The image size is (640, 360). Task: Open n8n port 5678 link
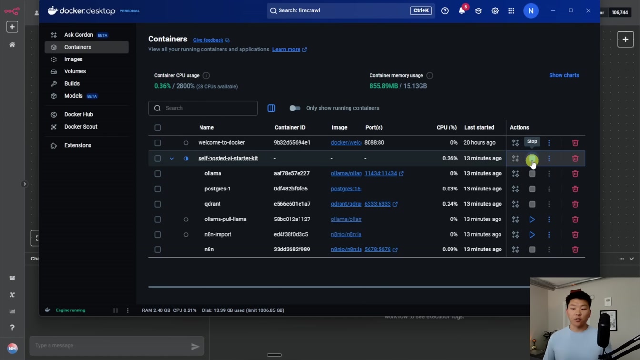(x=380, y=250)
